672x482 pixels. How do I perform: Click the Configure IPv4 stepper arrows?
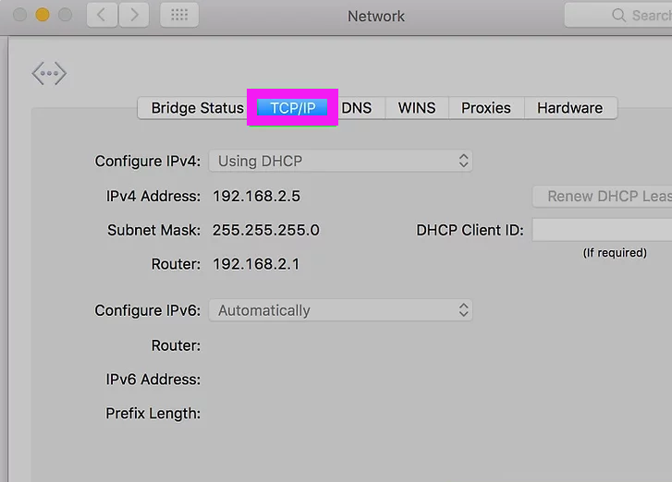tap(463, 161)
